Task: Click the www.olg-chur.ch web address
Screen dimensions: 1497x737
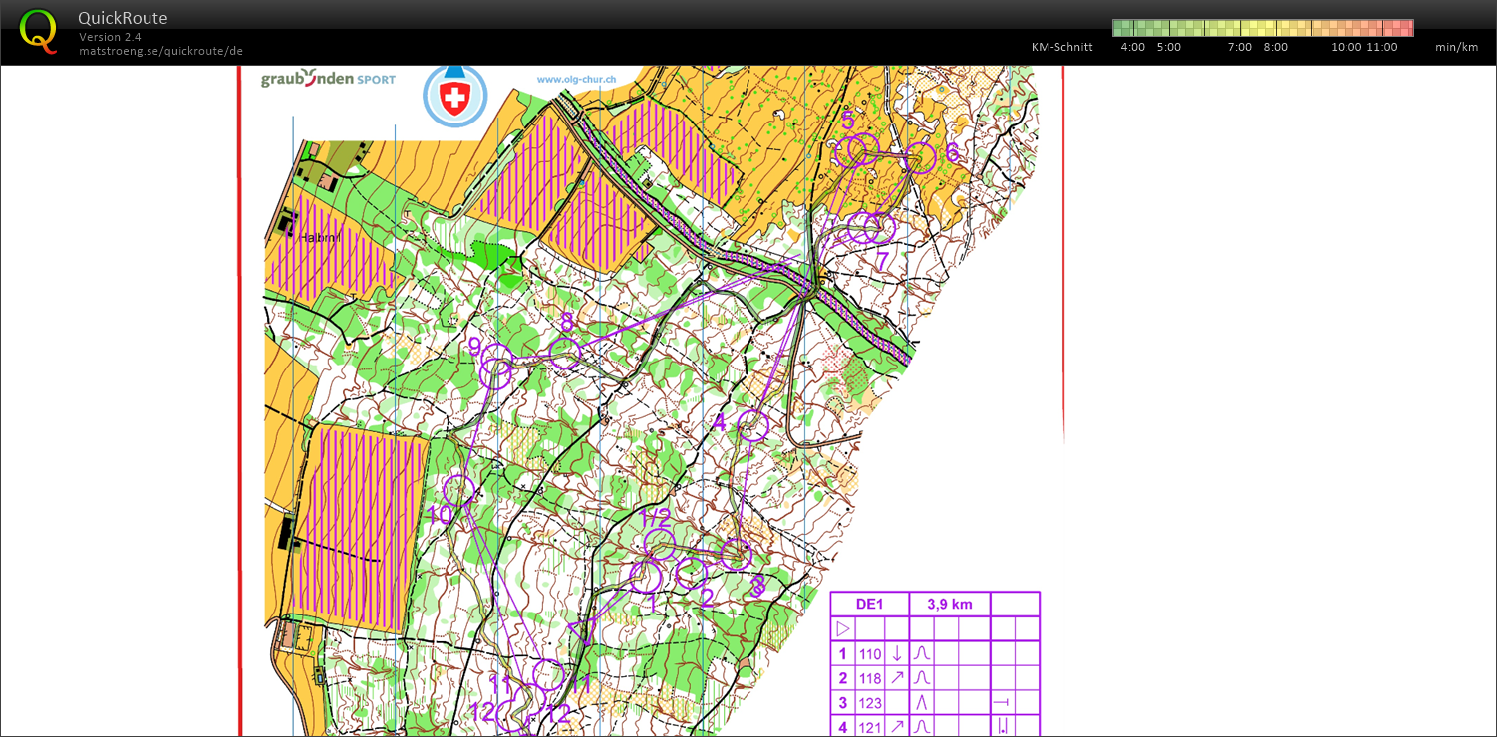Action: pos(576,80)
